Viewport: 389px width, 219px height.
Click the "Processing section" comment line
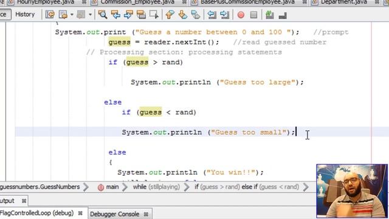tap(184, 52)
